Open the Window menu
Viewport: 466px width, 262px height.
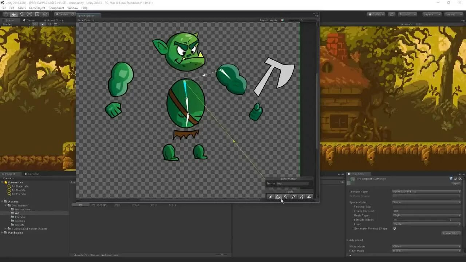(73, 8)
